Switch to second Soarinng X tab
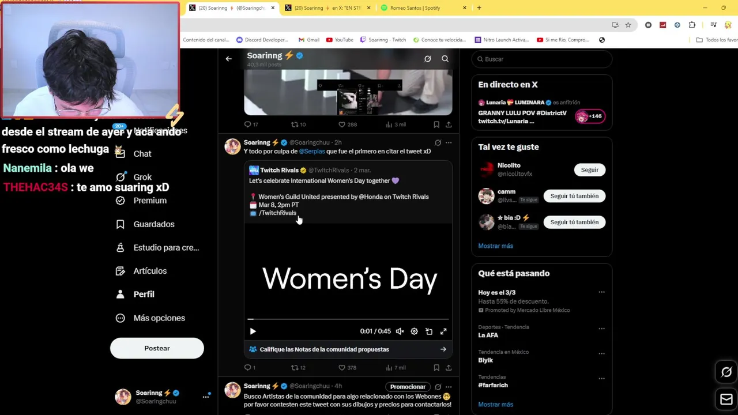738x415 pixels. click(327, 8)
